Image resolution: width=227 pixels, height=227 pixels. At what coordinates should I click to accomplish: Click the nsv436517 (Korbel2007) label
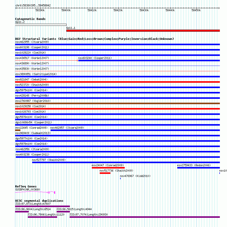(x=32, y=58)
